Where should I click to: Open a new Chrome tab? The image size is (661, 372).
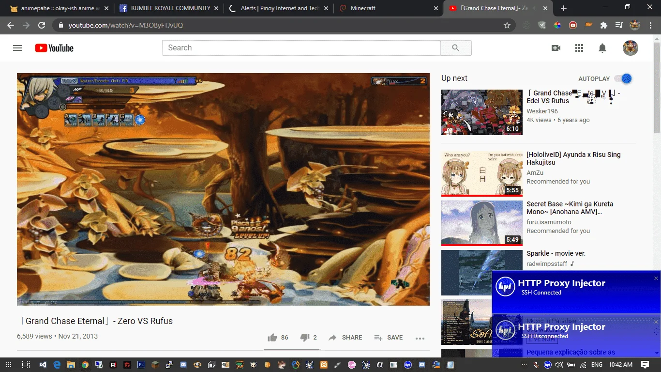click(563, 8)
